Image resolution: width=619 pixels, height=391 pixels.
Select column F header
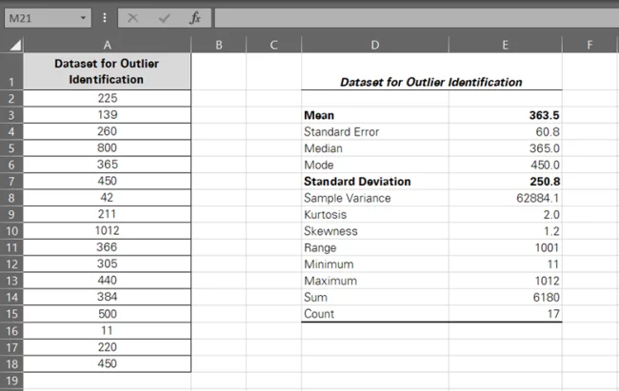click(589, 45)
